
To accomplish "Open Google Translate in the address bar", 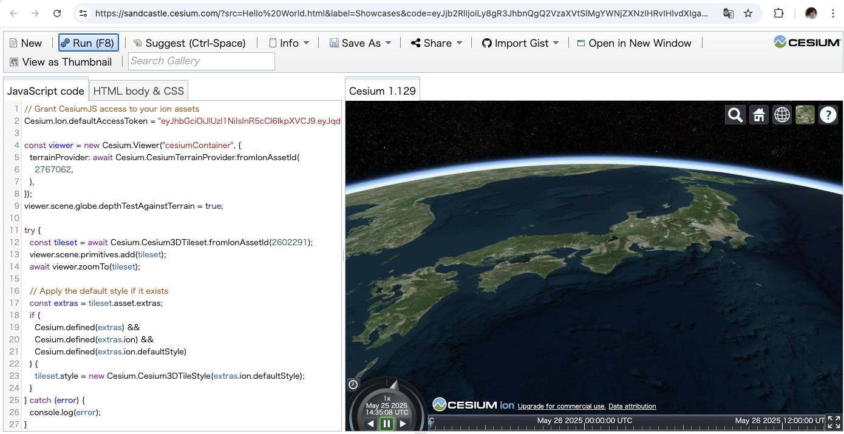I will (728, 13).
